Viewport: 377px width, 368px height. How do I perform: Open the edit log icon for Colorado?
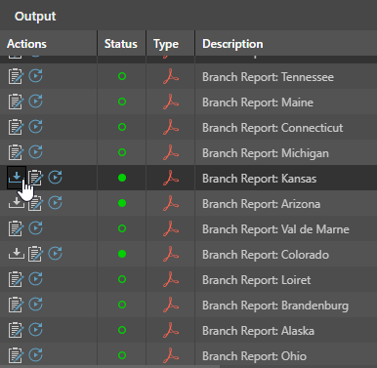(x=35, y=254)
